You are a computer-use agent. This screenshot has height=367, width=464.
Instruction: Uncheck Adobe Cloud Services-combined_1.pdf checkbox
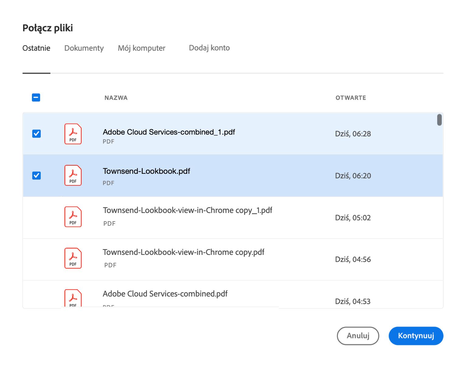(36, 134)
